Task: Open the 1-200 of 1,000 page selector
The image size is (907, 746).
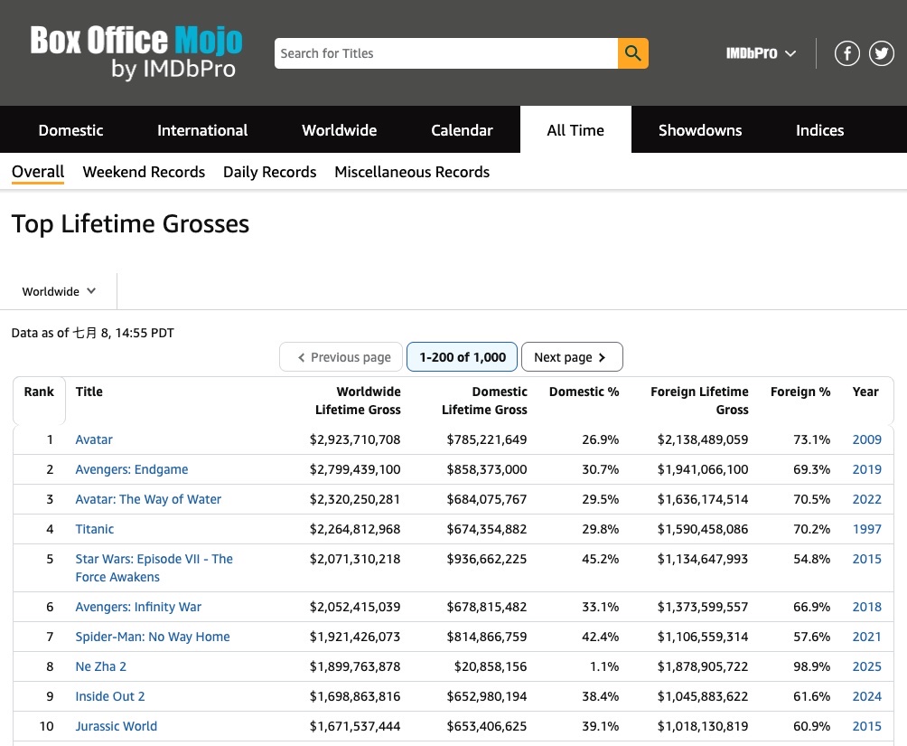Action: click(x=463, y=357)
